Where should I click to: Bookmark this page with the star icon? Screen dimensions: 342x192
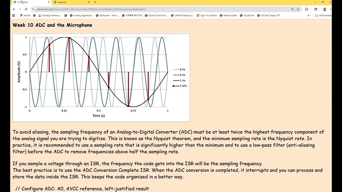click(298, 9)
